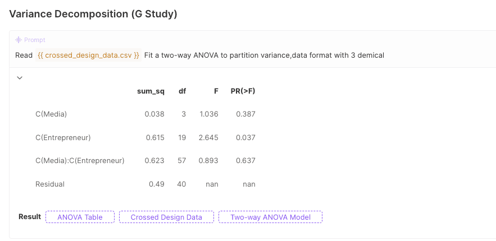Click the Residual row label
The height and width of the screenshot is (241, 496).
(x=50, y=184)
